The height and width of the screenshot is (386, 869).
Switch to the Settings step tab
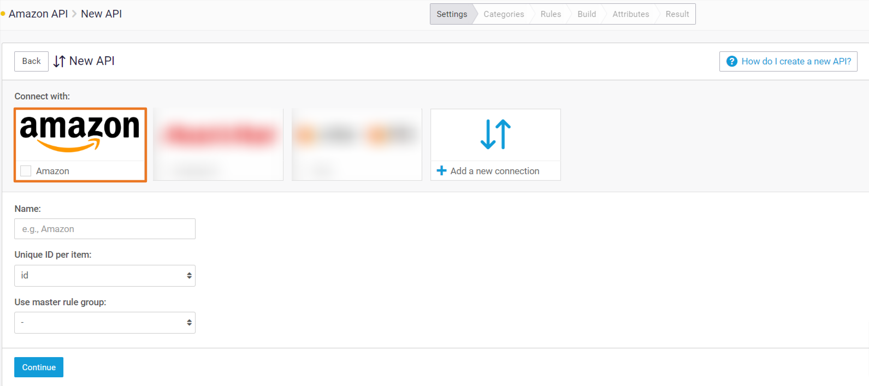[452, 14]
